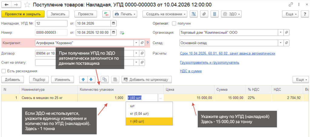
Task: Go back with the left arrow
Action: [x=7, y=4]
